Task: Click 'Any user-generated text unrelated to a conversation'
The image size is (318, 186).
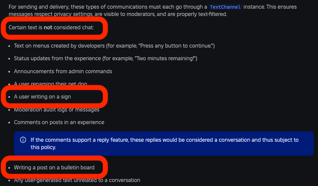Action: pyautogui.click(x=77, y=180)
